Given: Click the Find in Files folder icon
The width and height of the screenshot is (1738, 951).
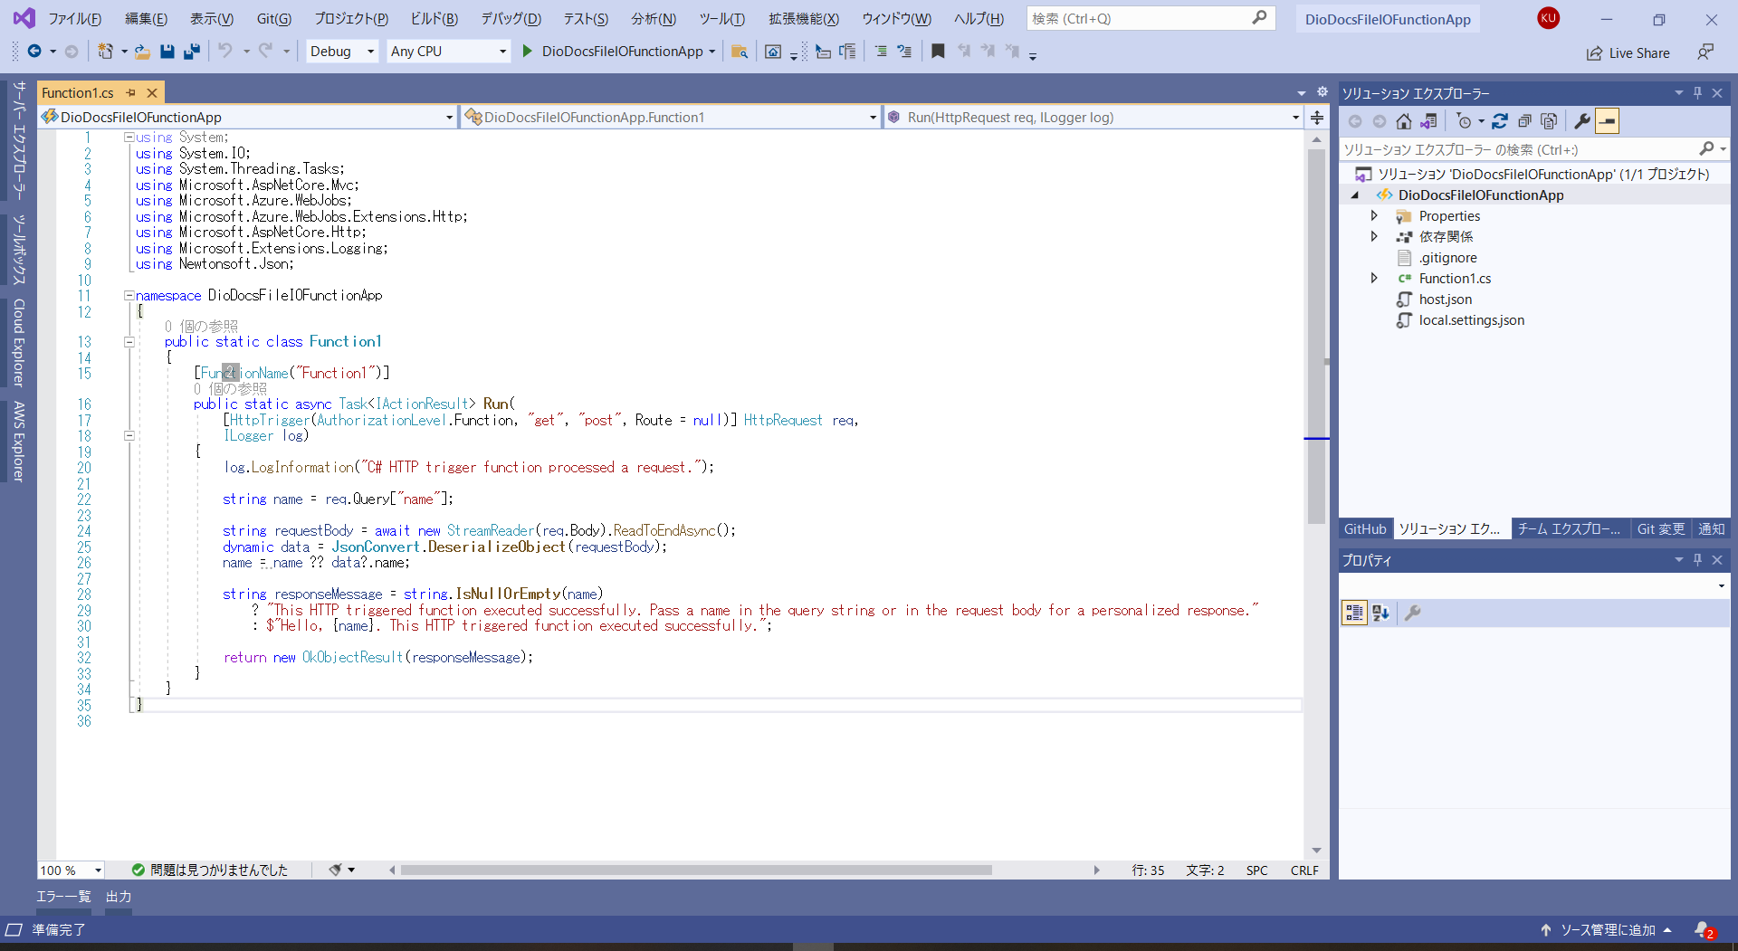Looking at the screenshot, I should [x=740, y=52].
